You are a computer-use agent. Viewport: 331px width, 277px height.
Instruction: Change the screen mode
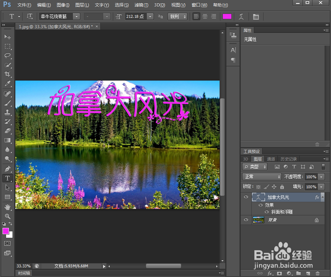coord(7,253)
